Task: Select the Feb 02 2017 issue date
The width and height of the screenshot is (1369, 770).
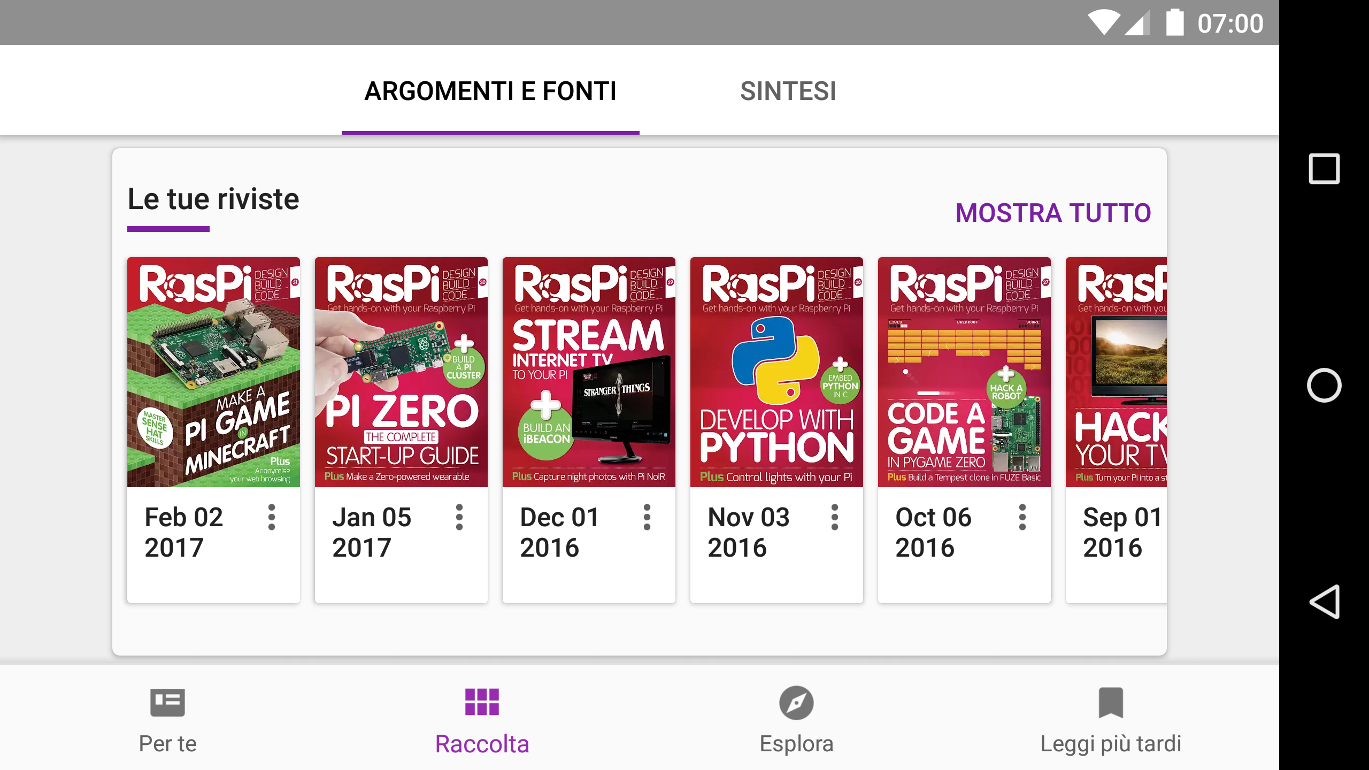Action: 184,533
